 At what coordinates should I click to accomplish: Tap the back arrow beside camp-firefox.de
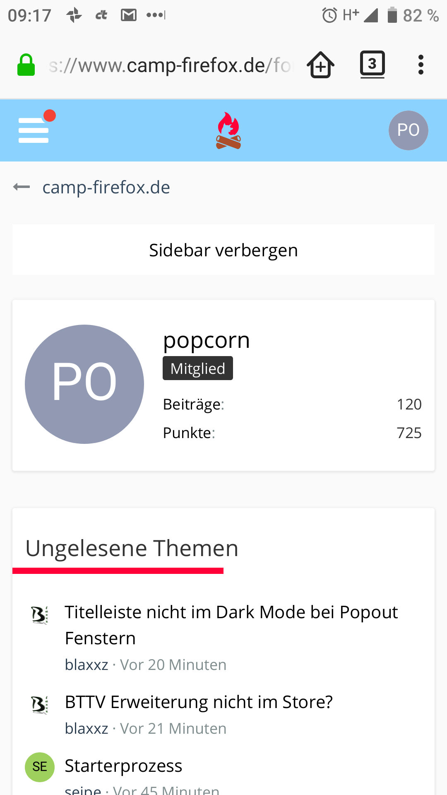coord(22,187)
